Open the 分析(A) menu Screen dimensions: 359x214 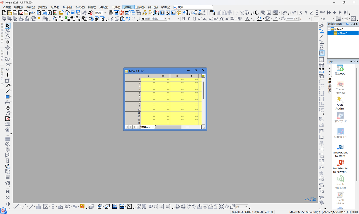click(x=104, y=7)
